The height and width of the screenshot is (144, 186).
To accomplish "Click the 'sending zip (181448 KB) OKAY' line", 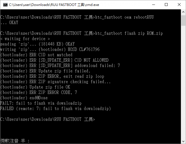I will 37,44.
